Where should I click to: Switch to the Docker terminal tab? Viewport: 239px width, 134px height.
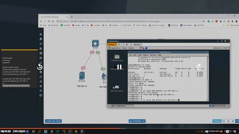(x=112, y=45)
